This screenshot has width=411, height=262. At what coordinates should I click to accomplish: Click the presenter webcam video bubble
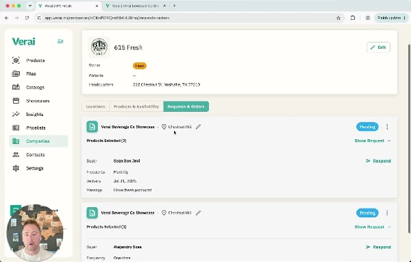pos(35,233)
